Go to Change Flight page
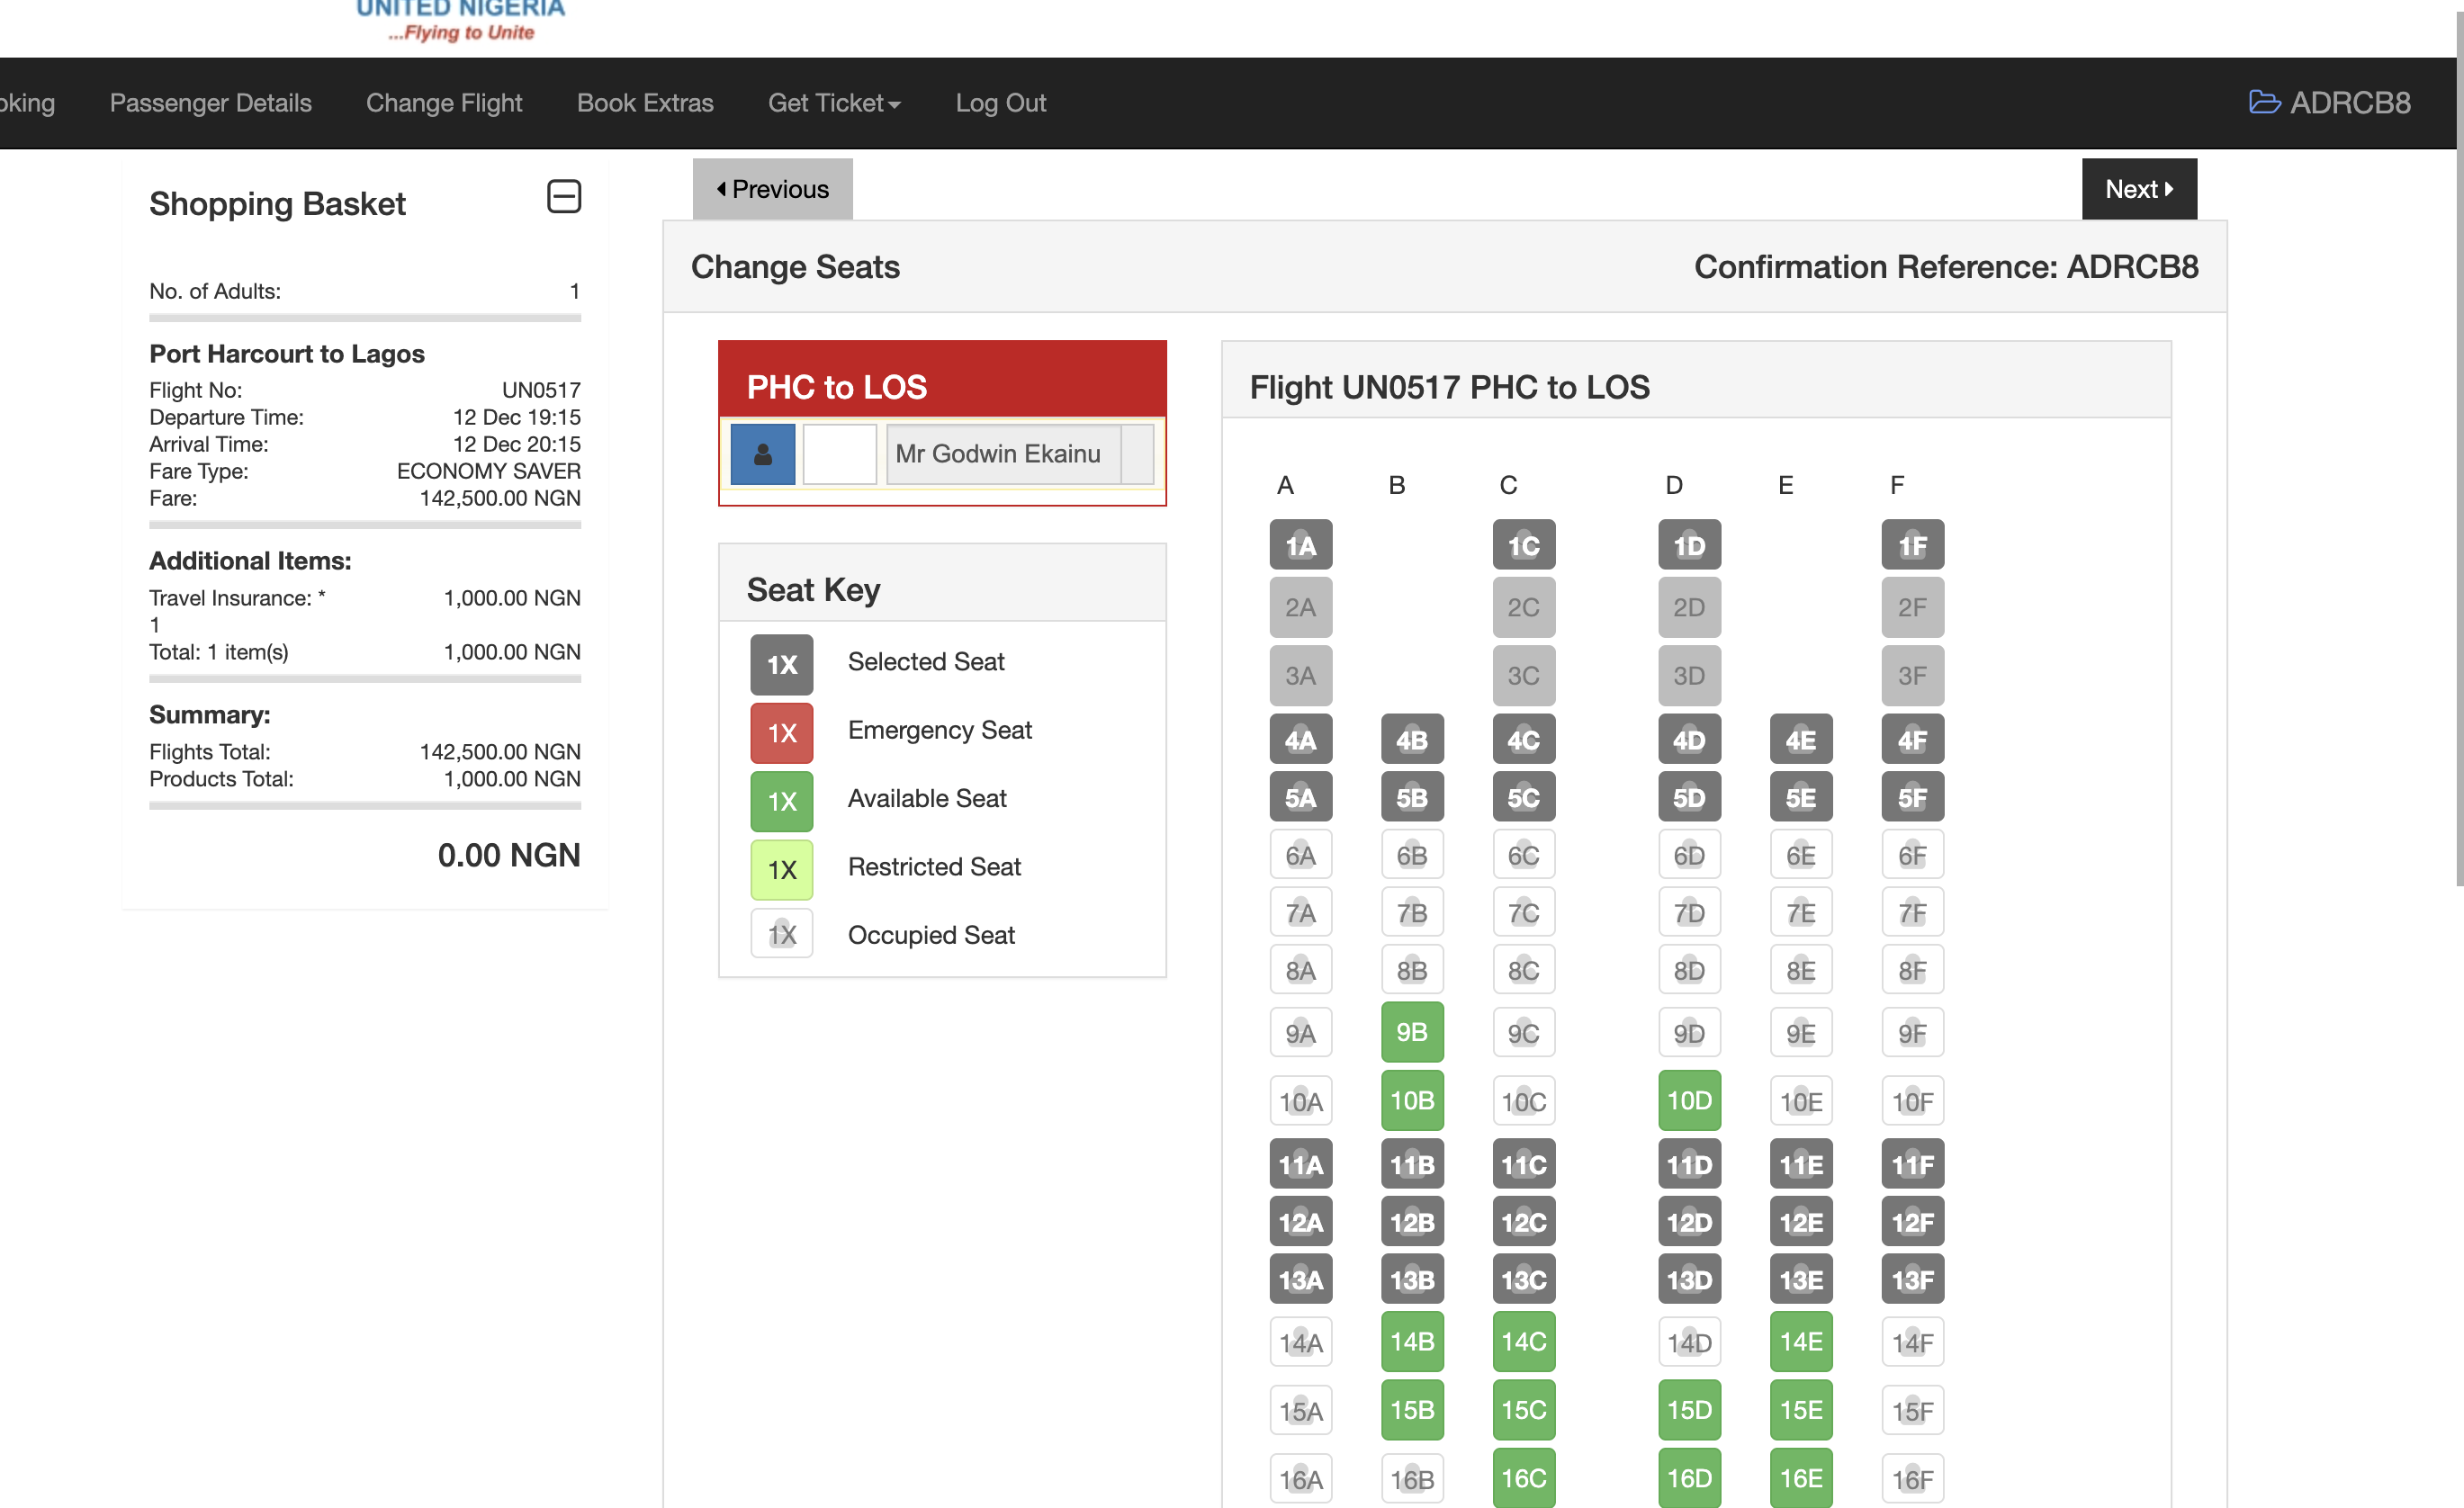This screenshot has width=2464, height=1508. (x=443, y=103)
